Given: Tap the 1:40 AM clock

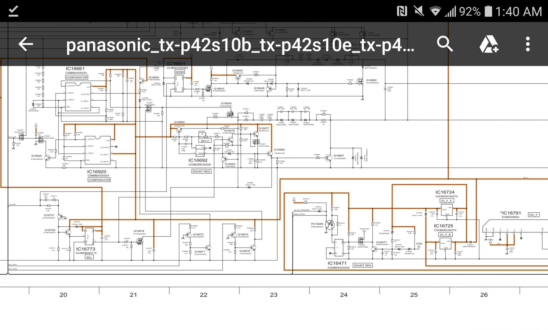Looking at the screenshot, I should pyautogui.click(x=518, y=12).
